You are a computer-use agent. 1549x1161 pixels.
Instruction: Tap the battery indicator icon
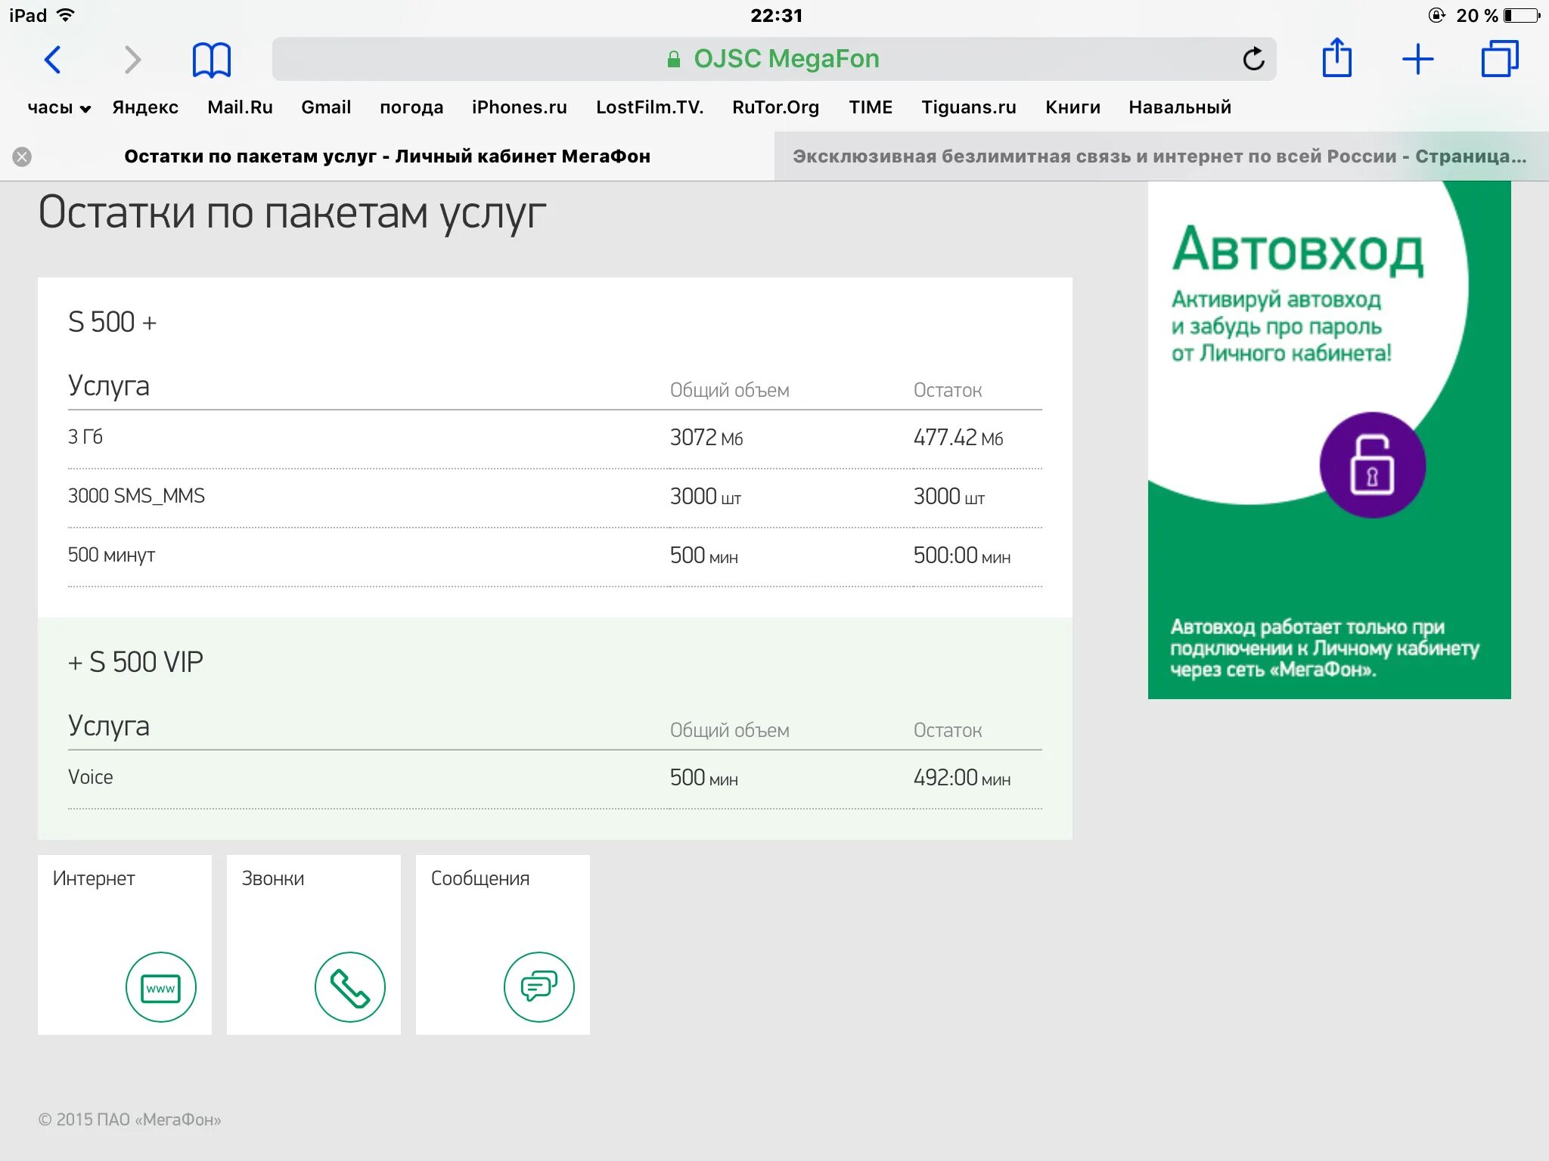pyautogui.click(x=1521, y=15)
